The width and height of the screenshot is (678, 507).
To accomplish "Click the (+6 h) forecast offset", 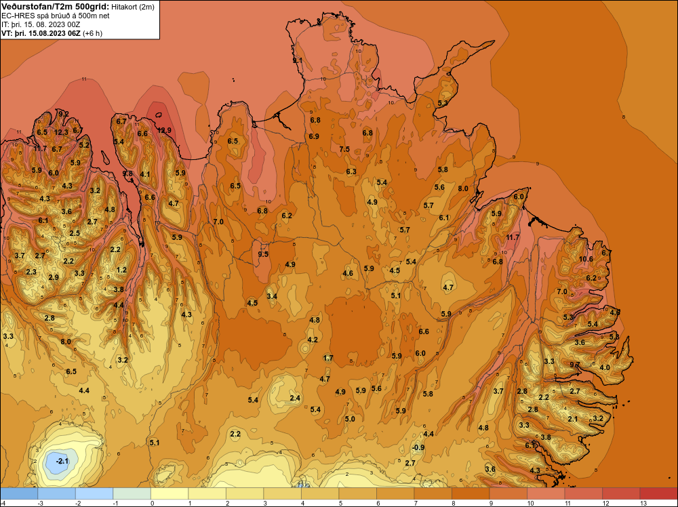I will pos(92,33).
